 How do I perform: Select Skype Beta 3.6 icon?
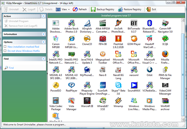pyautogui.click(x=118, y=85)
